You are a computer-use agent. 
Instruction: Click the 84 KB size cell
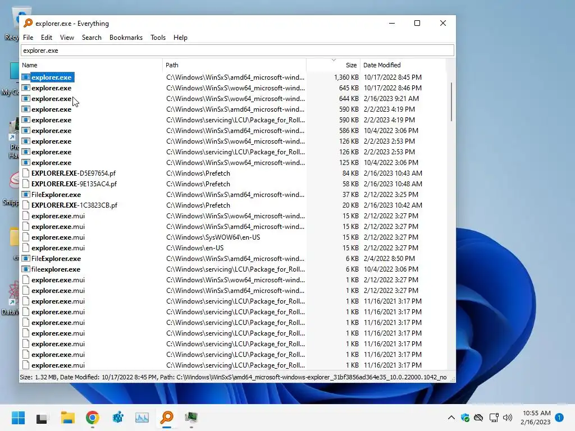350,173
